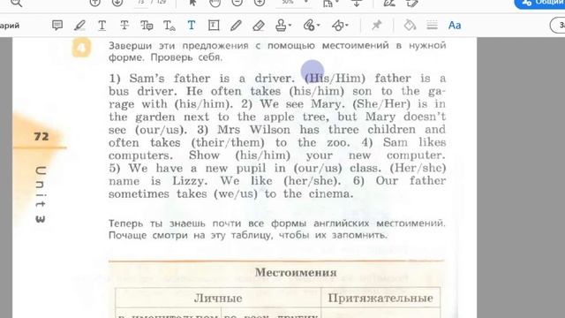Click the 'Притяжательные' table column header
The width and height of the screenshot is (565, 318).
pyautogui.click(x=380, y=299)
